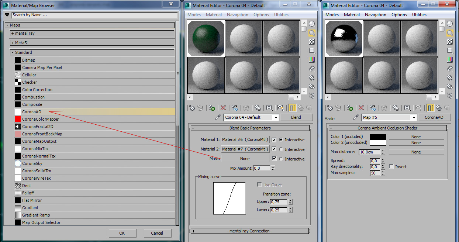Viewport: 459px width, 242px height.
Task: Click Color 1 (occluded) black swatch
Action: (x=378, y=137)
